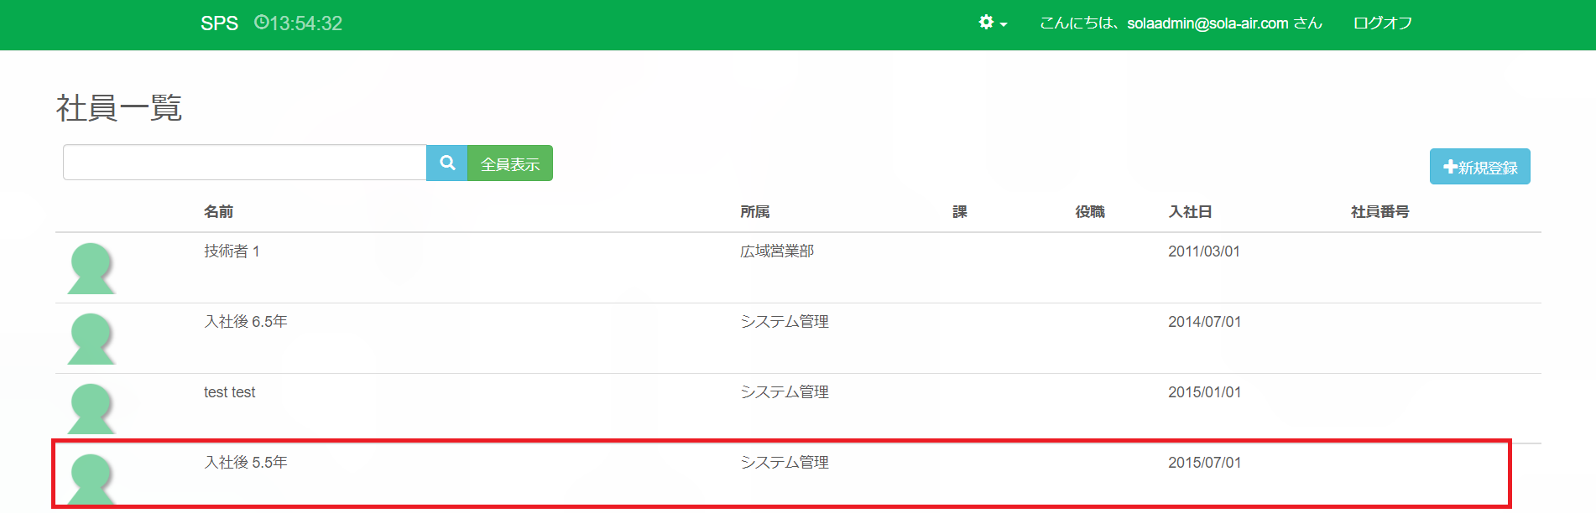Click the clock icon beside the time

pyautogui.click(x=261, y=23)
